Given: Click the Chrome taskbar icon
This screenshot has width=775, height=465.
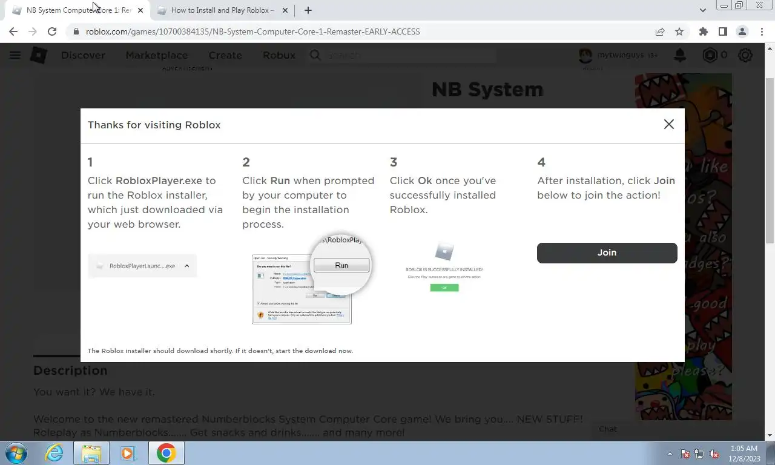Looking at the screenshot, I should pos(166,453).
